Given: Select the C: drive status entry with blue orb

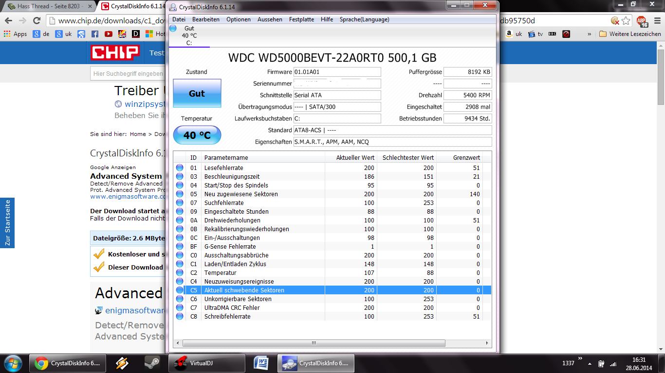Looking at the screenshot, I should 189,35.
